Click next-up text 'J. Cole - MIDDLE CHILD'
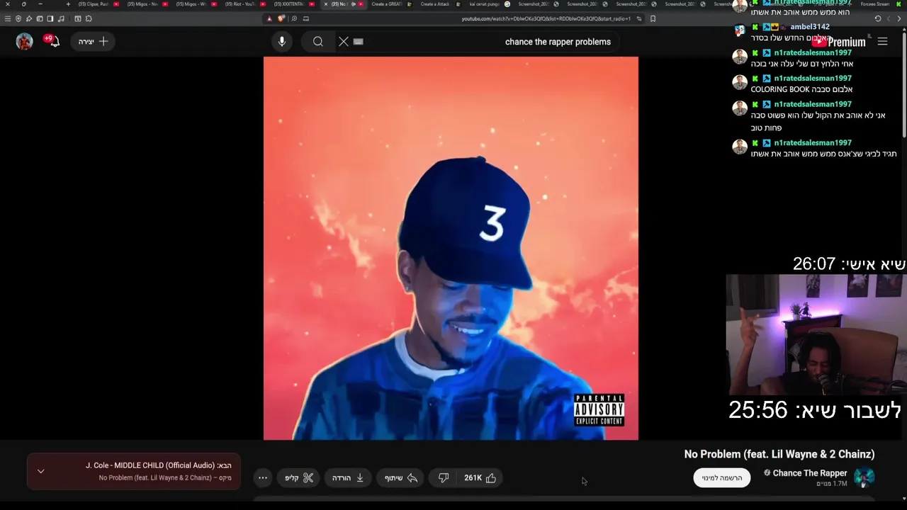907x510 pixels. [150, 465]
